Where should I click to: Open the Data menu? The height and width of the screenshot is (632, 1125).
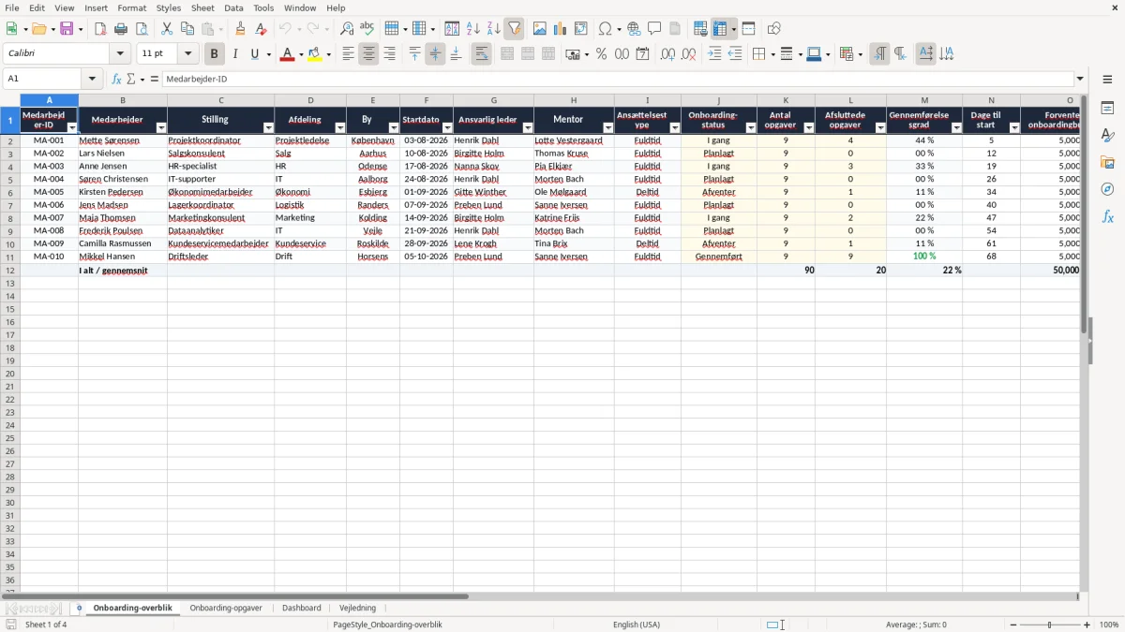coord(233,7)
